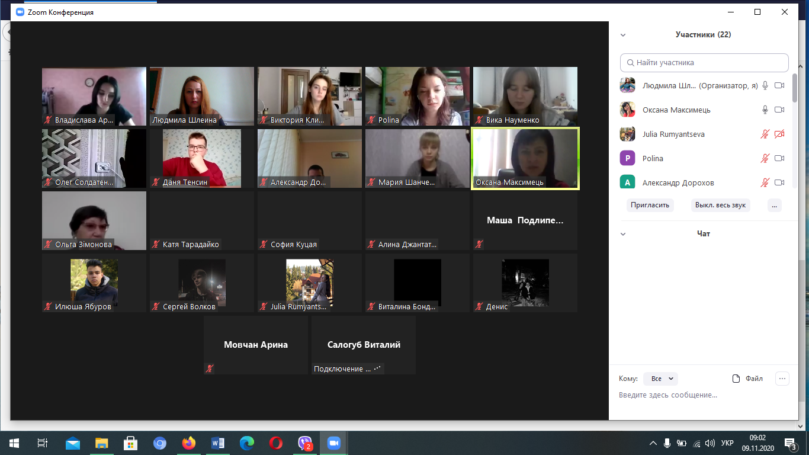Screen dimensions: 809x455
Task: Toggle Polina's camera icon in participants list
Action: [779, 159]
